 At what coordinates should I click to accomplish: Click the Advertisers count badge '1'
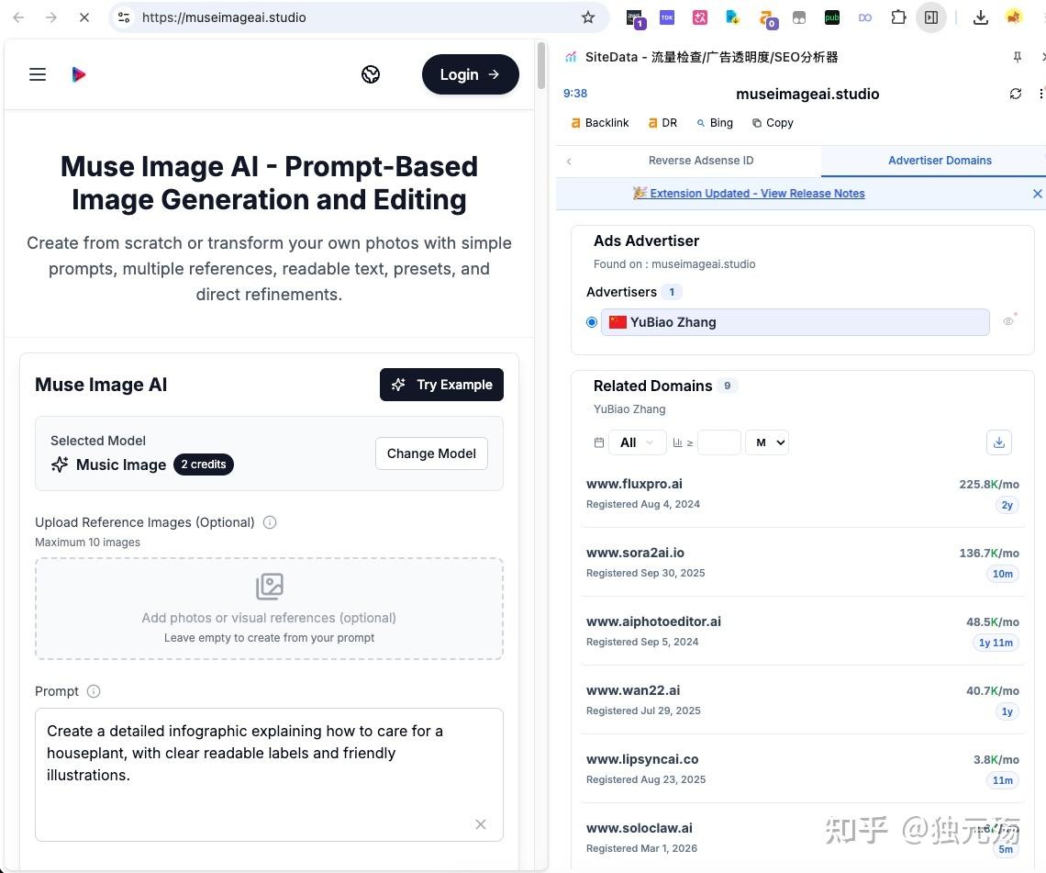(672, 292)
